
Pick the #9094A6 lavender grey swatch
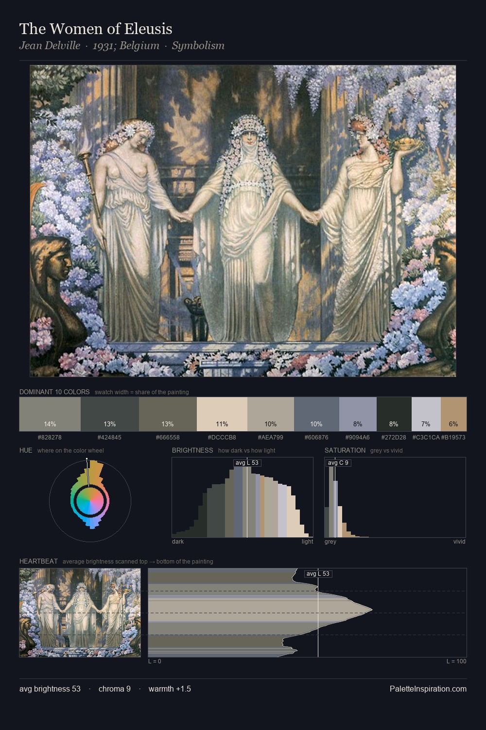pos(358,414)
